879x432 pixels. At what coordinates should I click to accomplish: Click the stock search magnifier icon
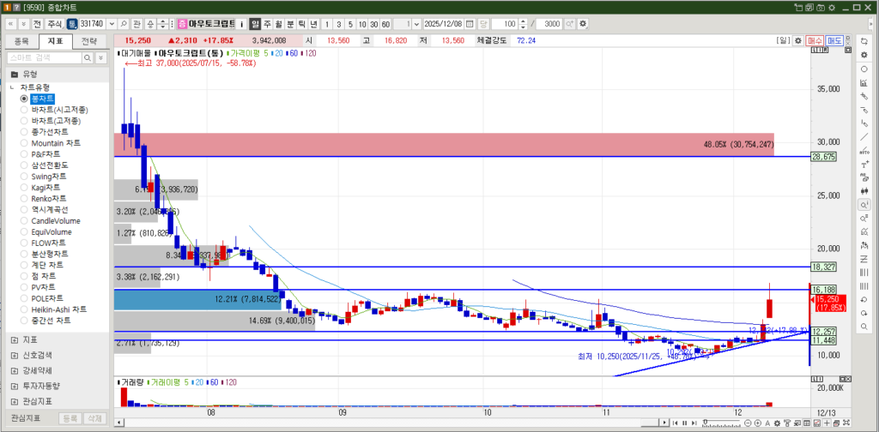coord(124,24)
